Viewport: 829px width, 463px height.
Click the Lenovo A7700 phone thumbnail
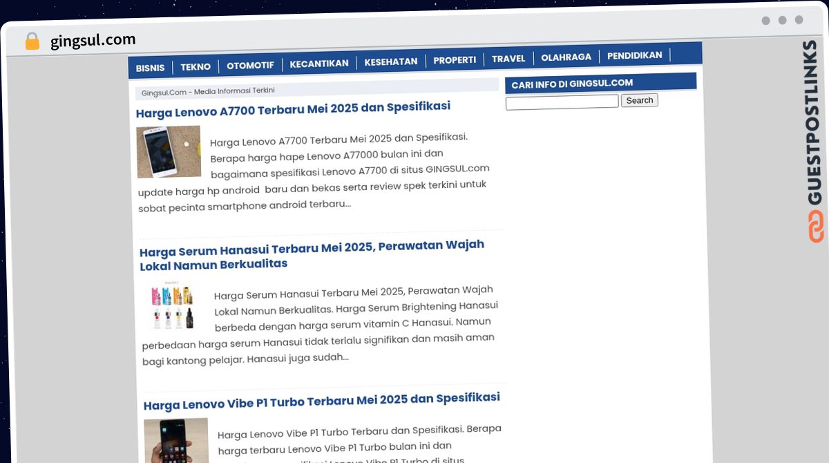[x=169, y=151]
